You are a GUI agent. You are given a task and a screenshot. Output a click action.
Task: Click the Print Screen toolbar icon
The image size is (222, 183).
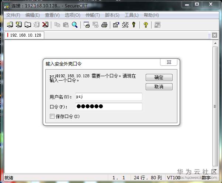click(87, 25)
